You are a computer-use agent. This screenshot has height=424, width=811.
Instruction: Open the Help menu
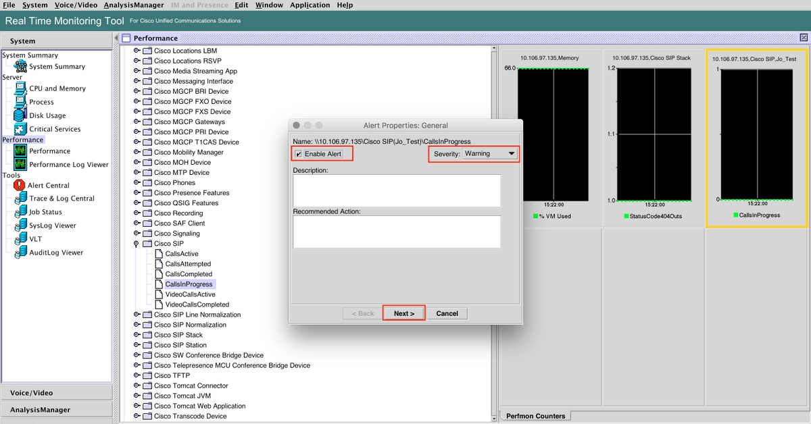pyautogui.click(x=345, y=5)
